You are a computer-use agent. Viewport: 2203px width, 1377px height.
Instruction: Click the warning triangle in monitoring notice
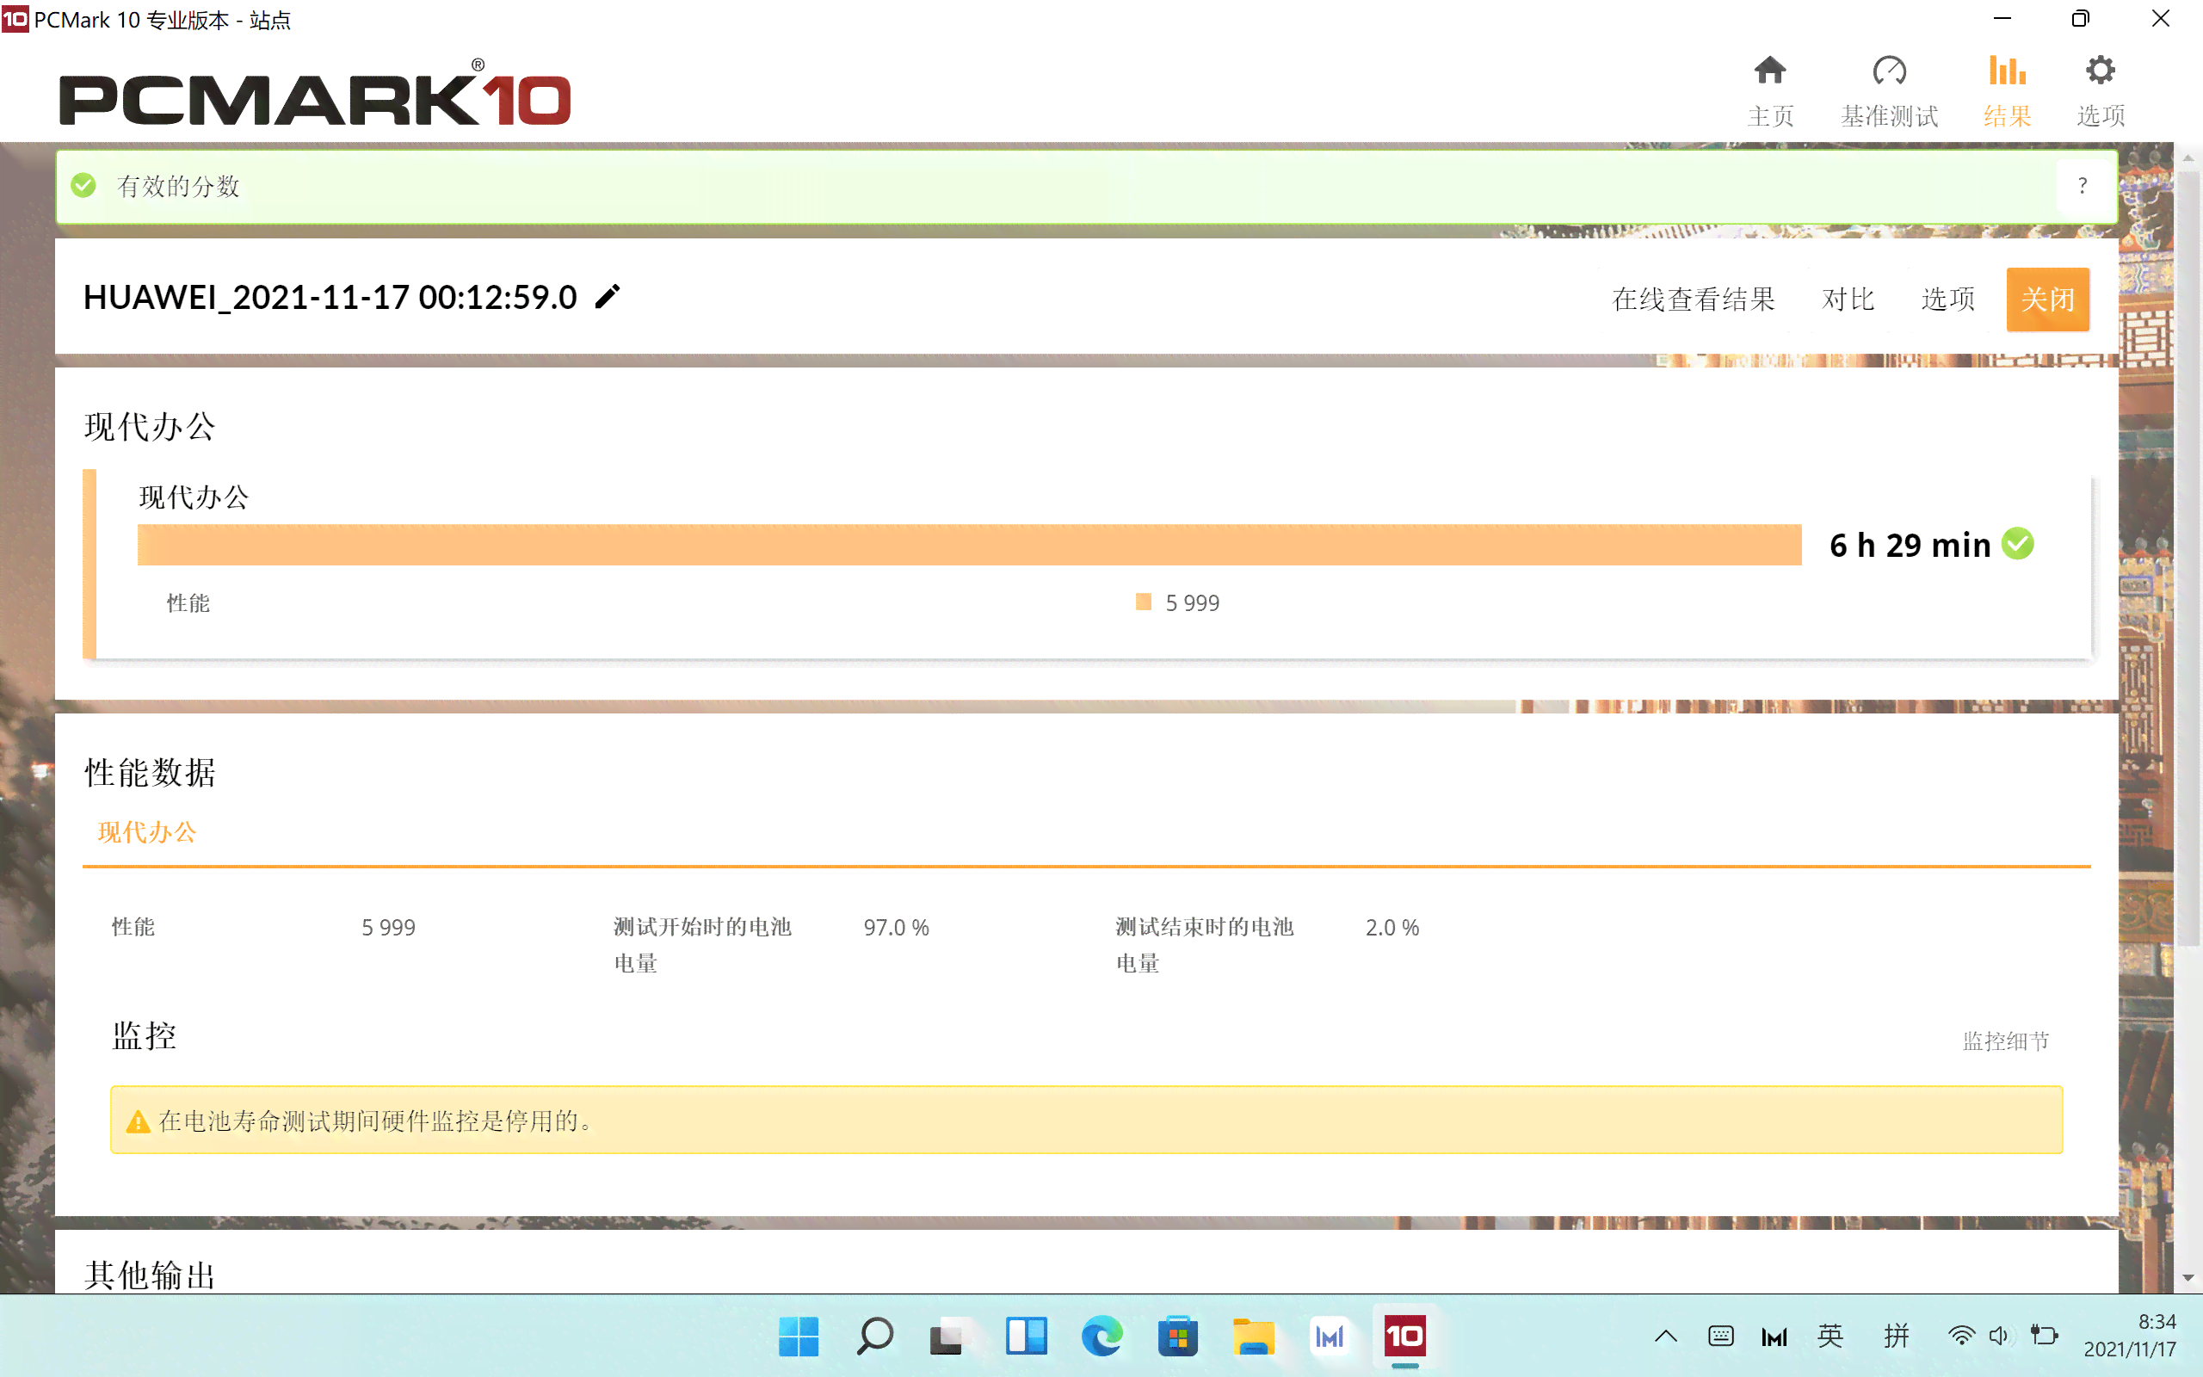(x=138, y=1121)
